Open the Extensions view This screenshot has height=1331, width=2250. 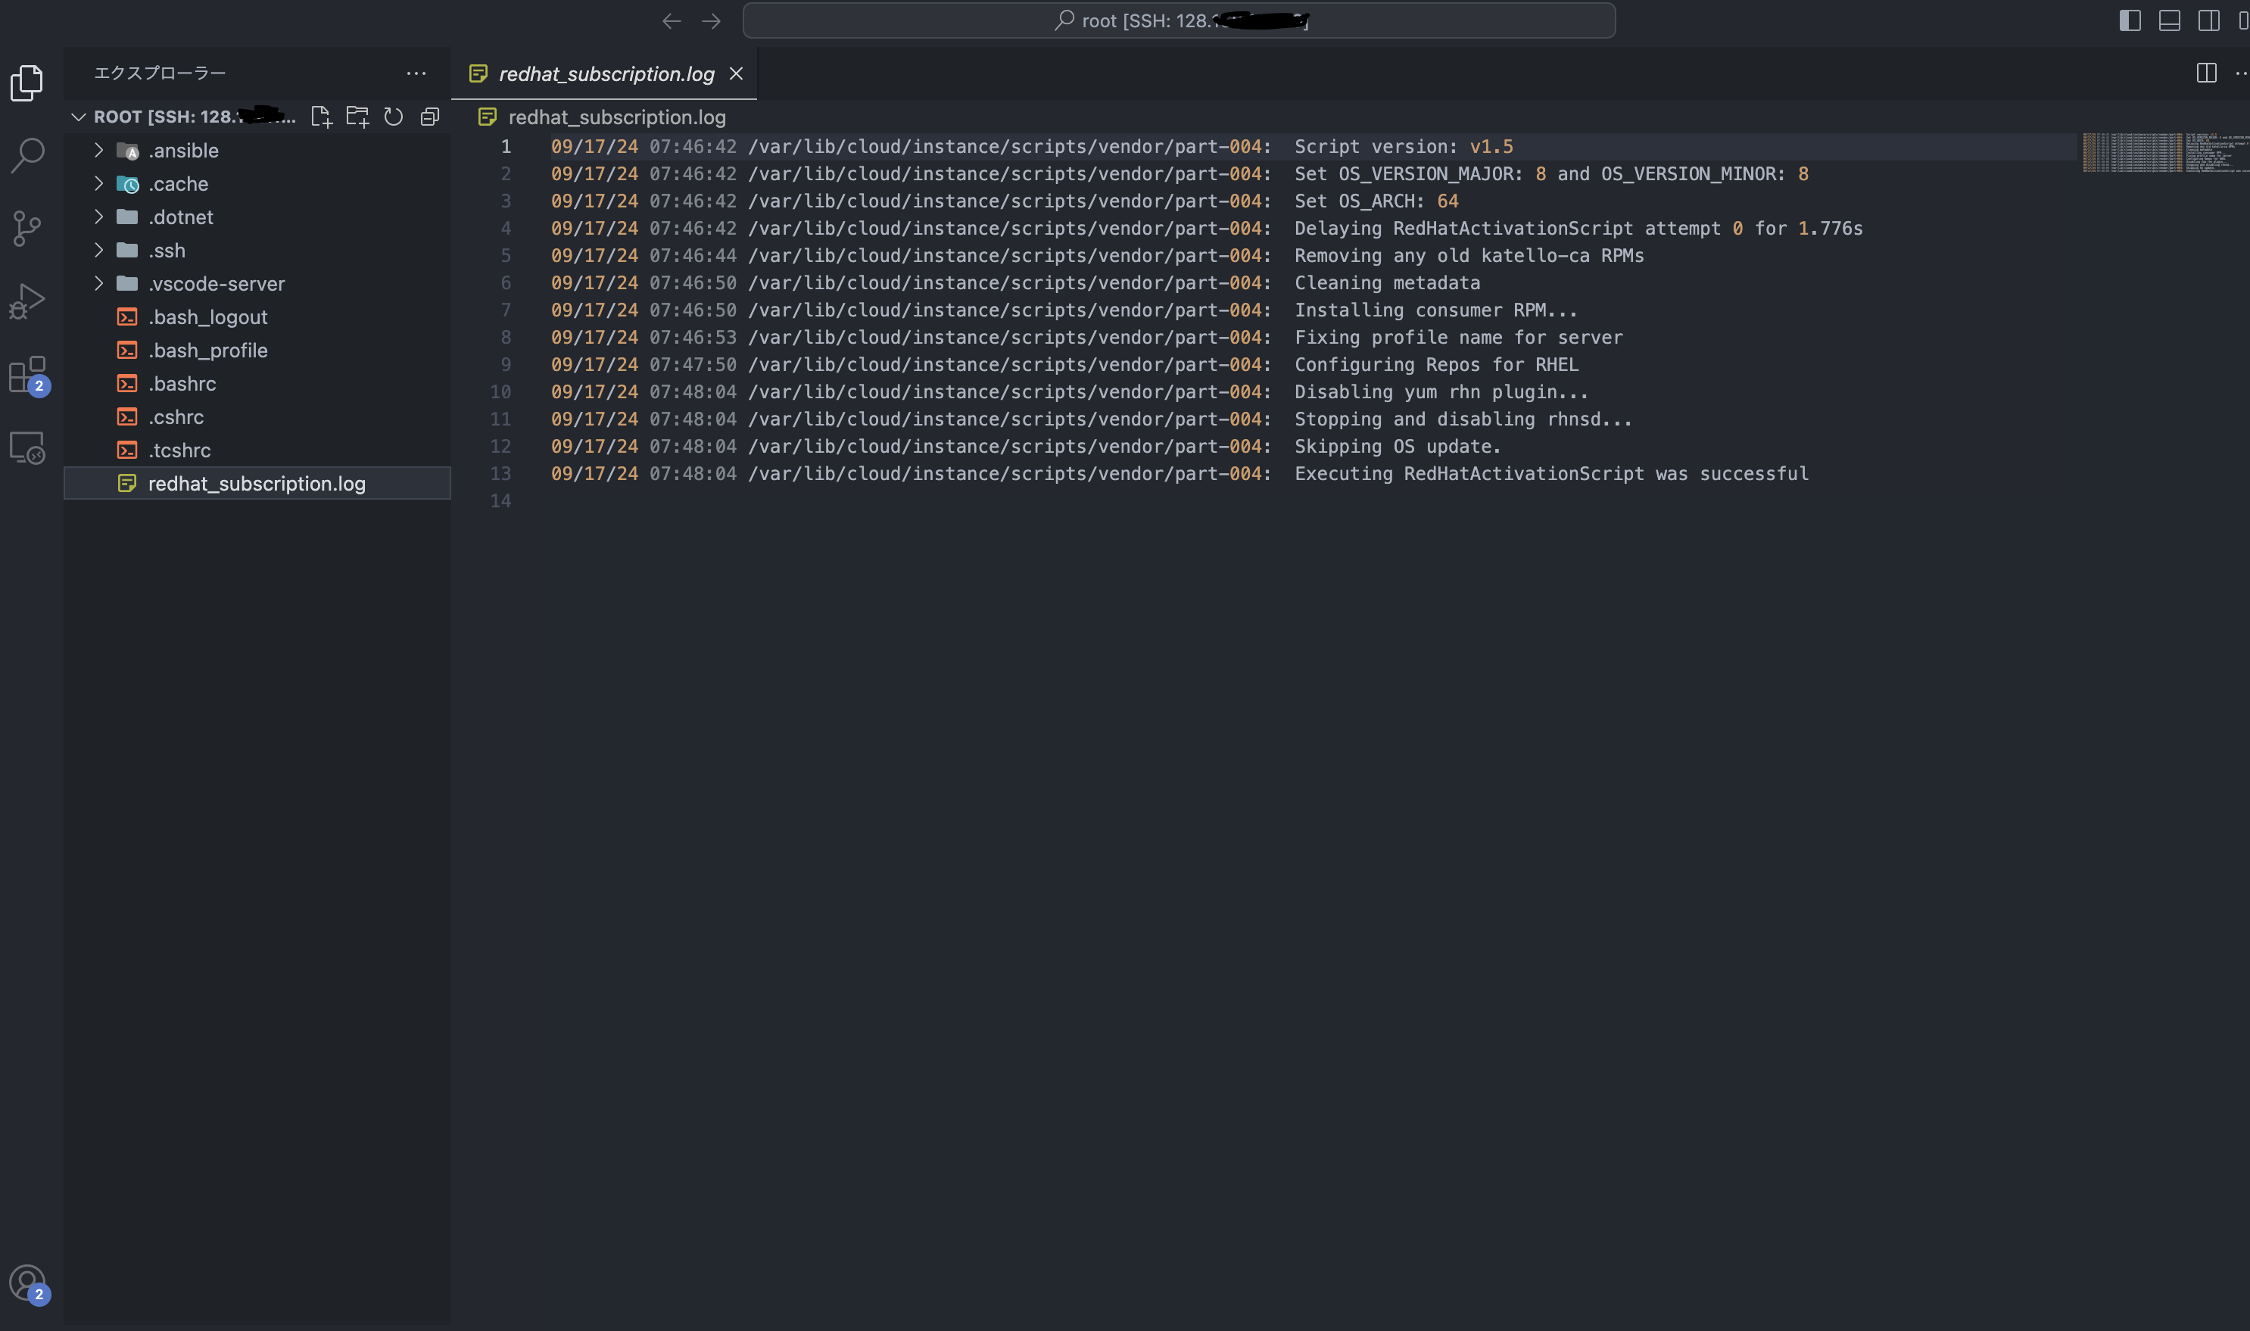click(27, 374)
